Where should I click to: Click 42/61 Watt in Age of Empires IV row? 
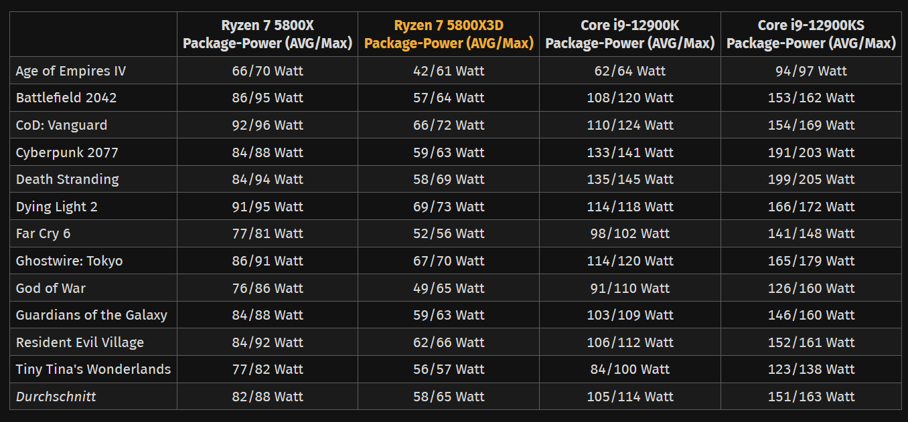click(x=449, y=71)
